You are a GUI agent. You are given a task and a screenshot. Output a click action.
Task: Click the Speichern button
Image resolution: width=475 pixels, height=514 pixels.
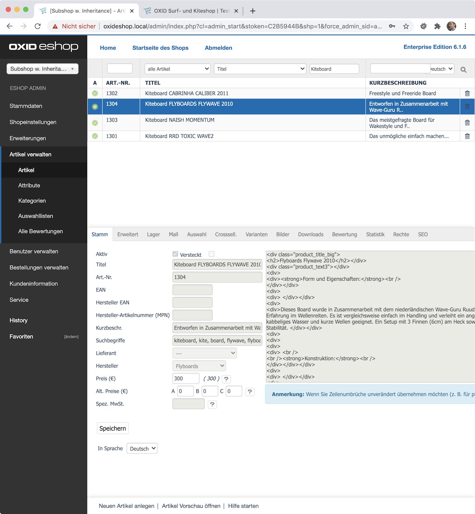113,428
